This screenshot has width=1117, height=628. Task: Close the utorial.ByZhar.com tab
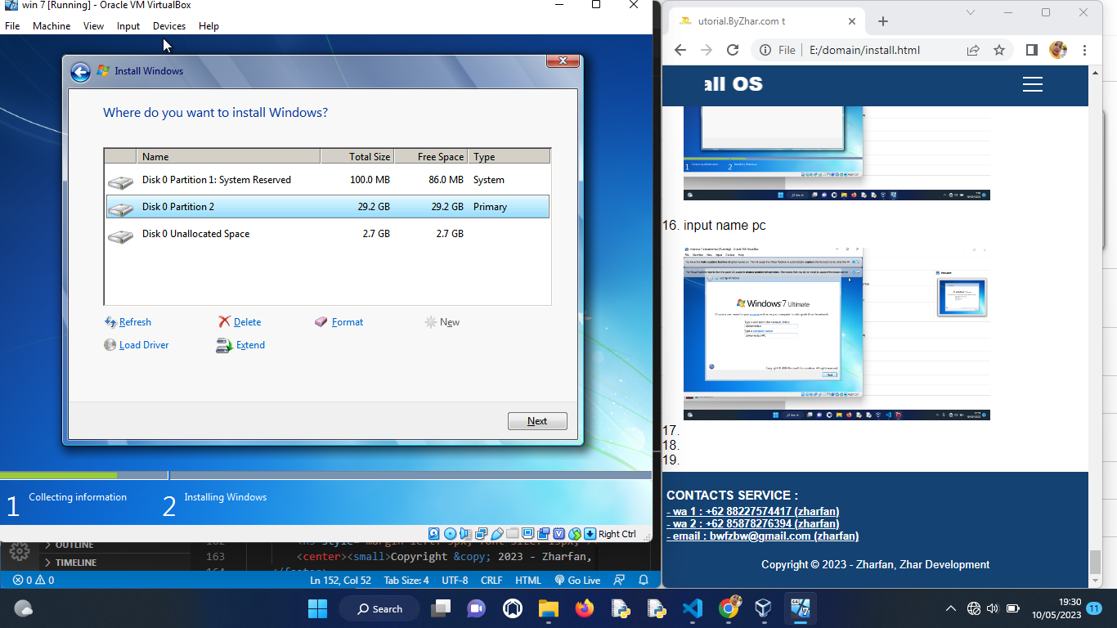[x=852, y=21]
